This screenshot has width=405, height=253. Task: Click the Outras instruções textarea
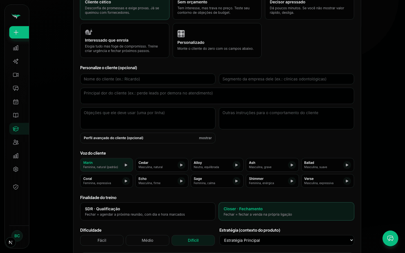[286, 118]
